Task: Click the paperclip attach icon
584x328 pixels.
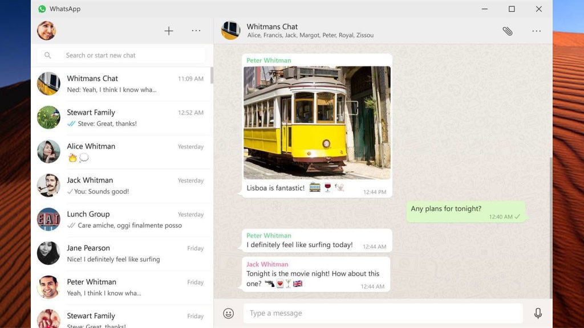Action: tap(507, 31)
